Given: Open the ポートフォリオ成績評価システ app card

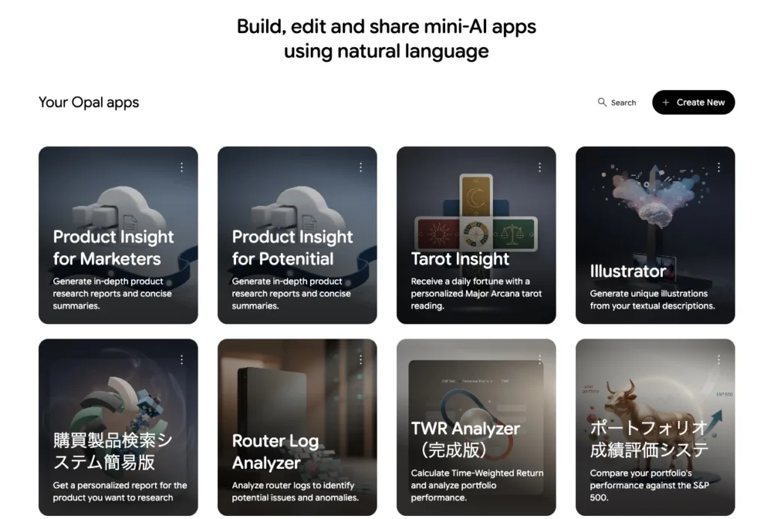Looking at the screenshot, I should pyautogui.click(x=655, y=428).
